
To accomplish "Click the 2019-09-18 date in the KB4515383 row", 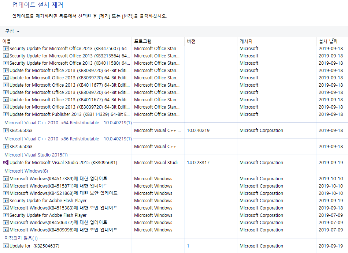I will click(331, 208).
